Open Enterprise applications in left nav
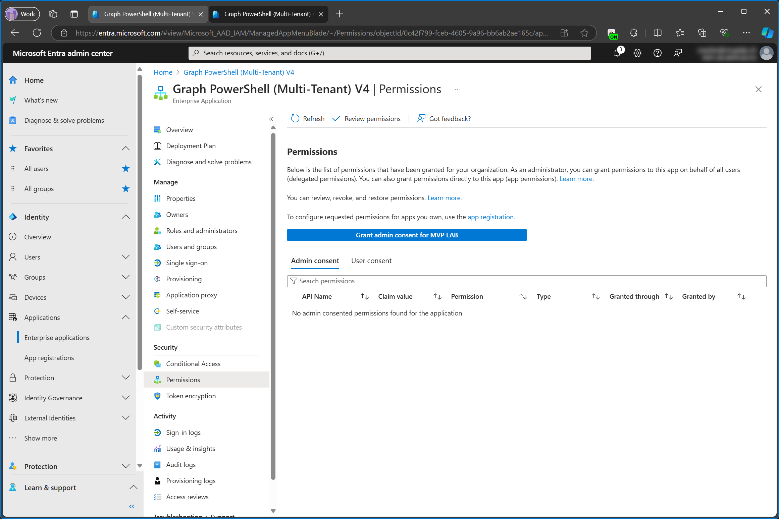This screenshot has height=519, width=779. coord(57,337)
